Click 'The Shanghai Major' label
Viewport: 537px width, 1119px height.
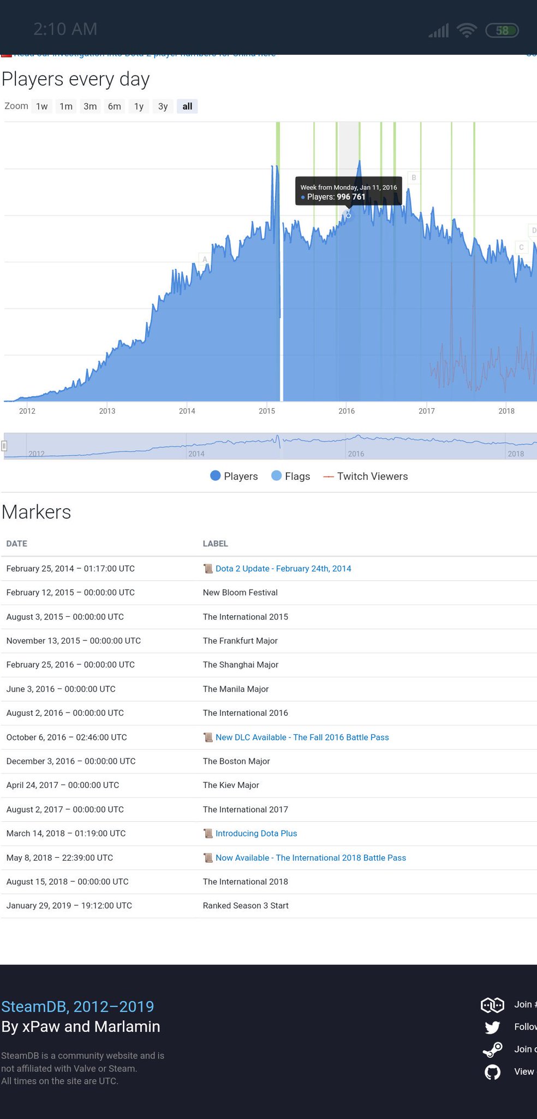point(241,664)
